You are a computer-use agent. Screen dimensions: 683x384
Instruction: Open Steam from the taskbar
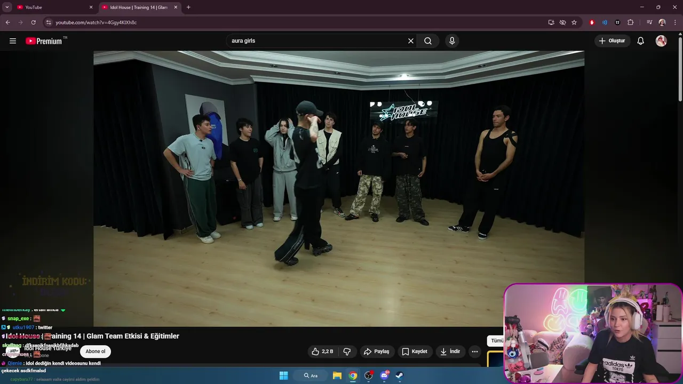point(399,375)
